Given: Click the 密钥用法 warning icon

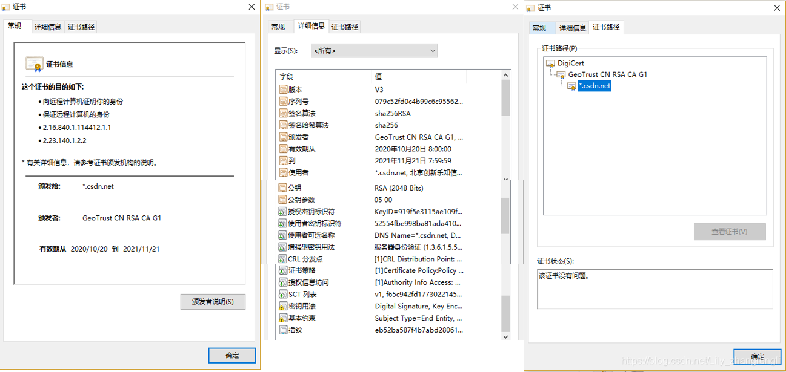Looking at the screenshot, I should [282, 306].
